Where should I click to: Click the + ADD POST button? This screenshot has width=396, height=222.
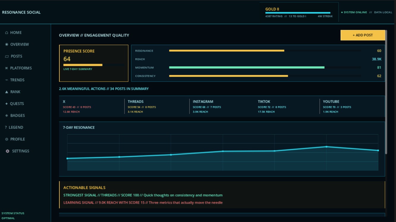363,35
